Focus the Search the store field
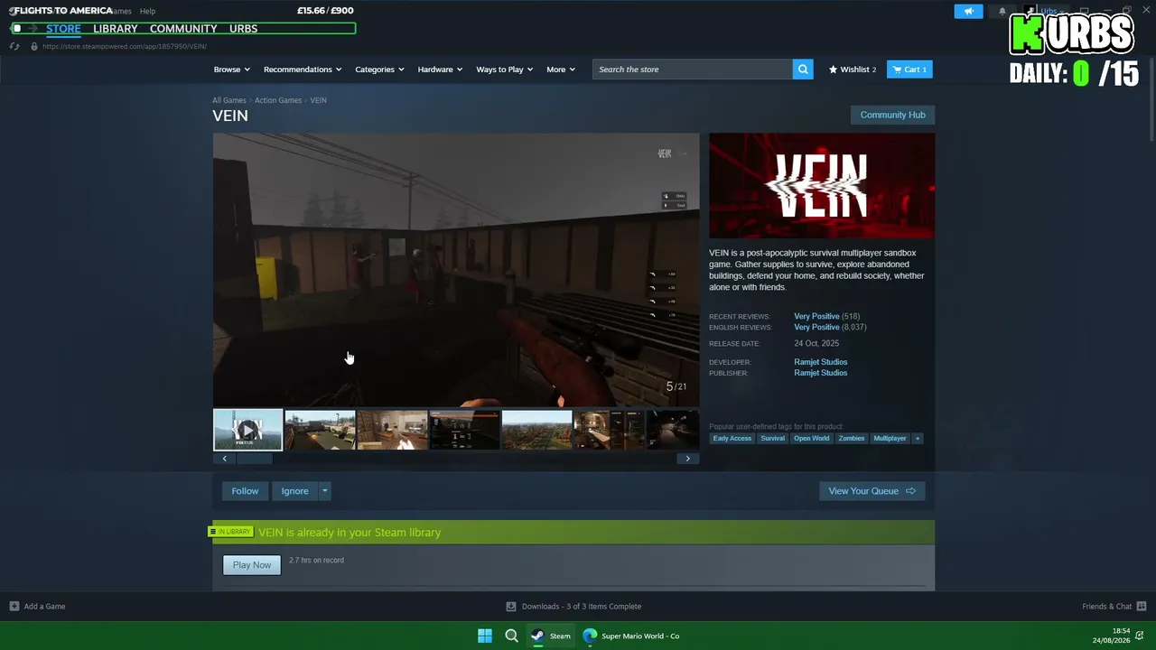Image resolution: width=1156 pixels, height=650 pixels. coord(693,70)
